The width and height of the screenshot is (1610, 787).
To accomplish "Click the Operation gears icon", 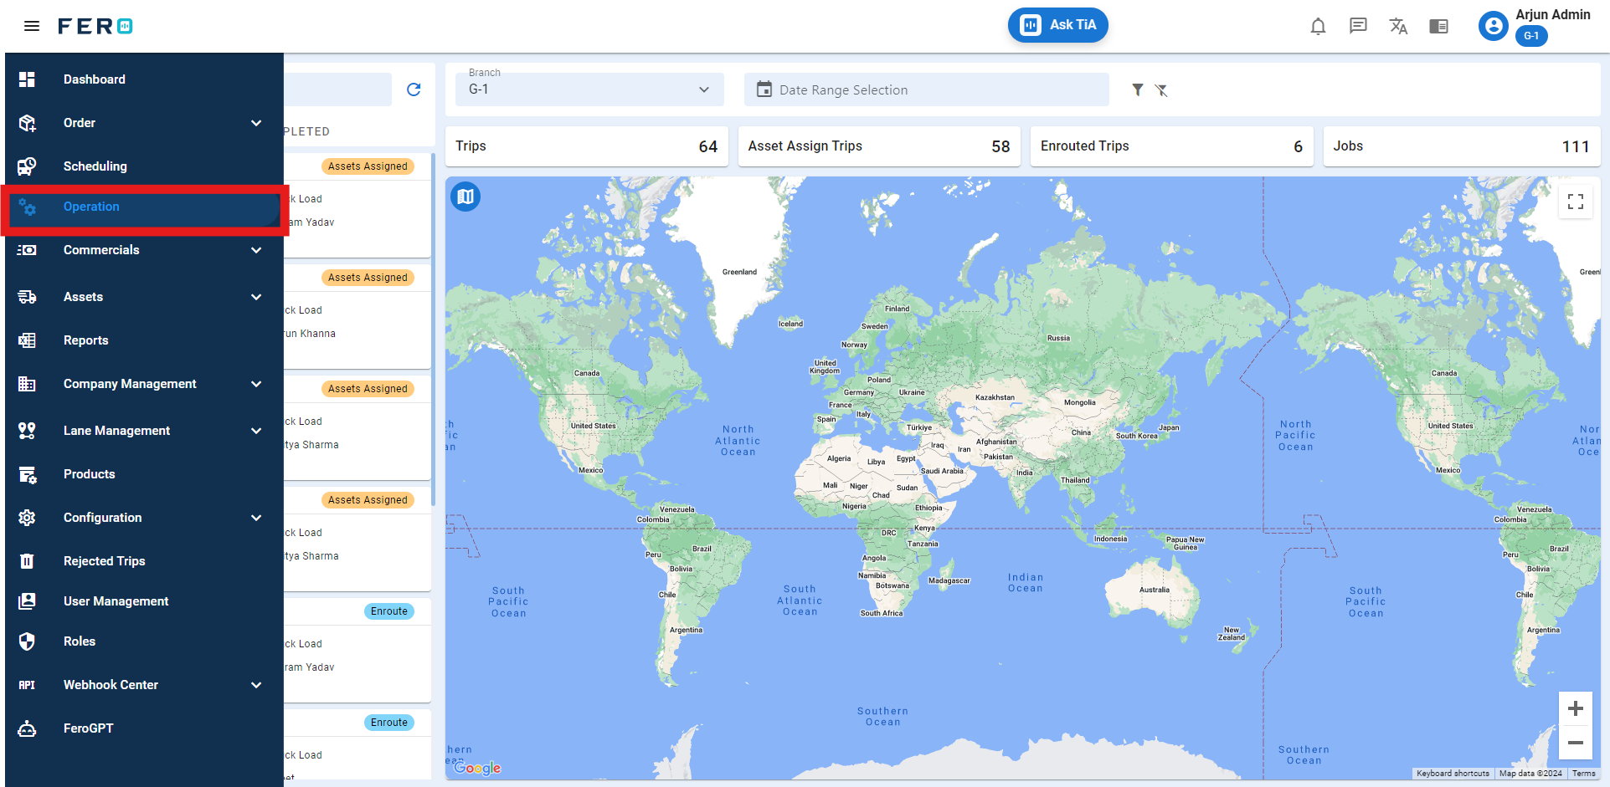I will [27, 207].
